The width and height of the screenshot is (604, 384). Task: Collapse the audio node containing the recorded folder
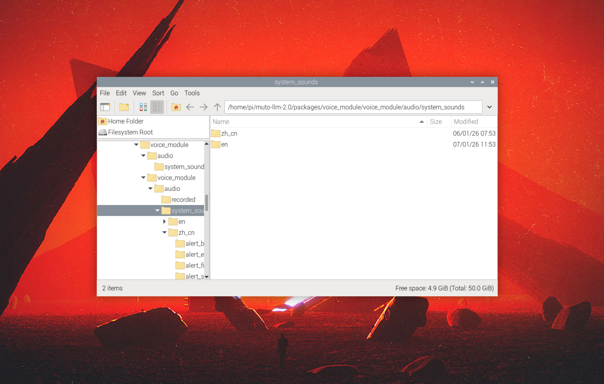(x=150, y=189)
